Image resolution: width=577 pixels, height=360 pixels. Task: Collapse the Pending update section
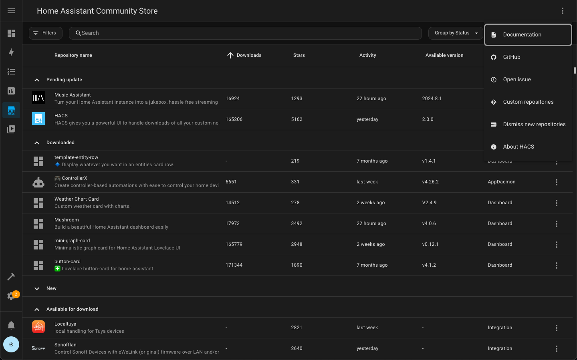[36, 80]
